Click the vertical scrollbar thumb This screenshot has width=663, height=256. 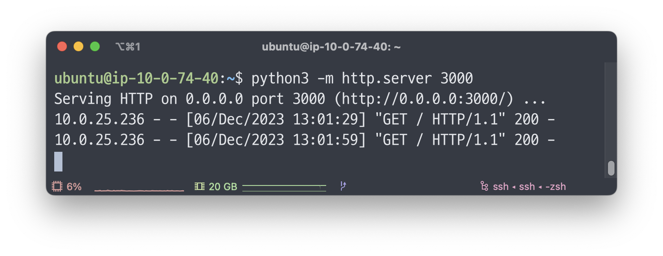[611, 168]
